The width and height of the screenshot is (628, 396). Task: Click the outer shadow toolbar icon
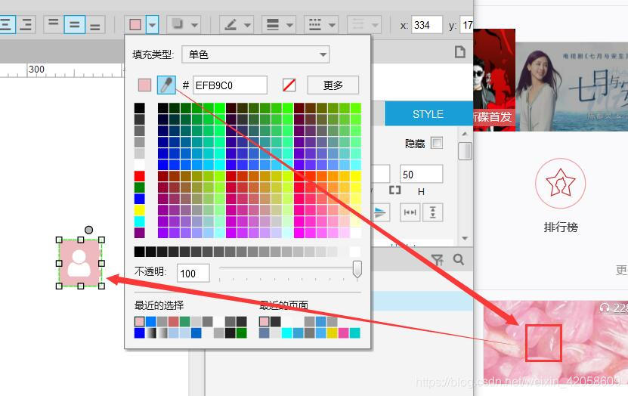coord(178,25)
